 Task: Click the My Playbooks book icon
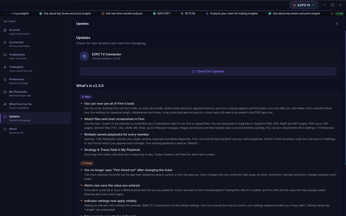(x=5, y=92)
